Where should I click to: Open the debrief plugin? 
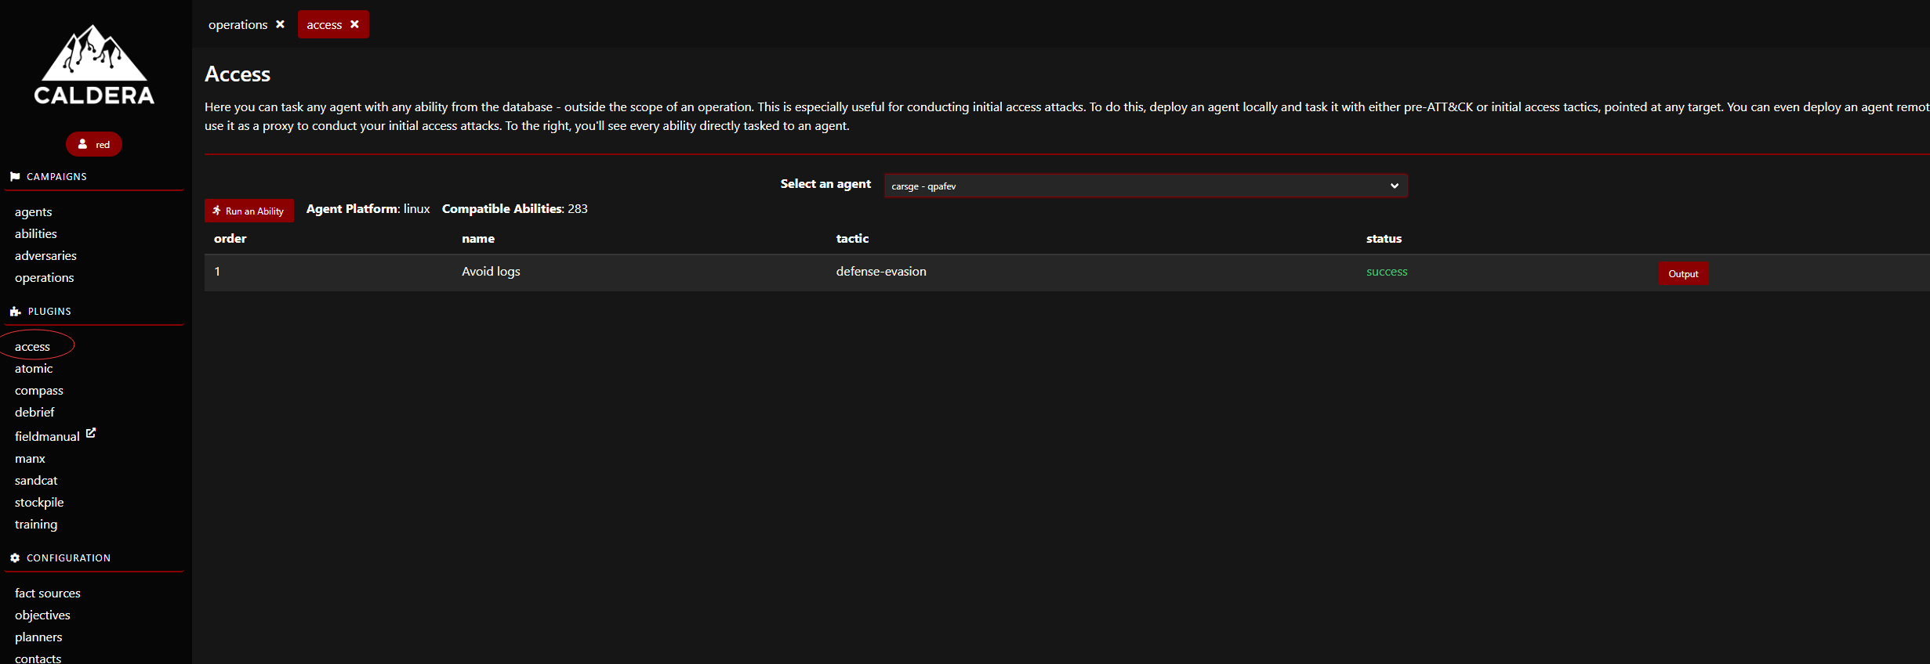pyautogui.click(x=34, y=412)
